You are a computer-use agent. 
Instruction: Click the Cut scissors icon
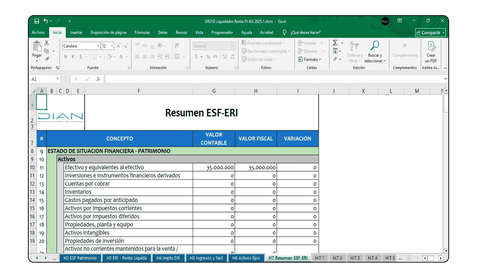[x=47, y=43]
